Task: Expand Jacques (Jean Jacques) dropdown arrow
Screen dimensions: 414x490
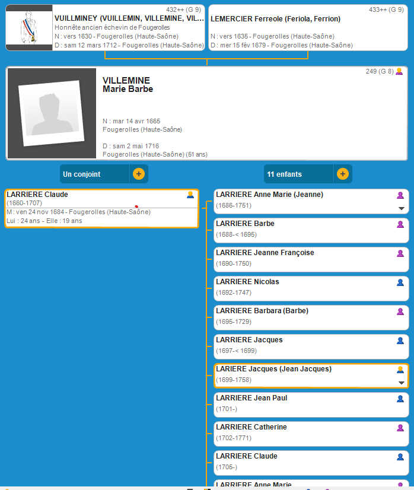Action: tap(401, 383)
